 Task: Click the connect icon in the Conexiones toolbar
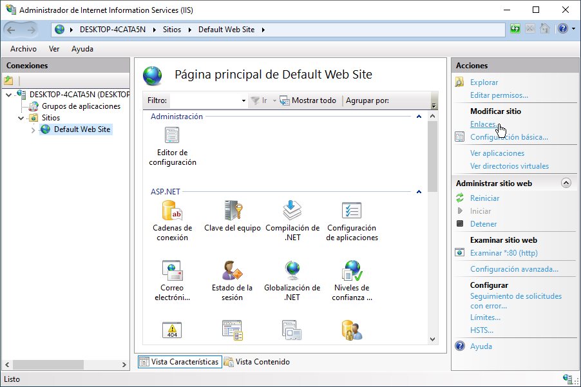8,80
